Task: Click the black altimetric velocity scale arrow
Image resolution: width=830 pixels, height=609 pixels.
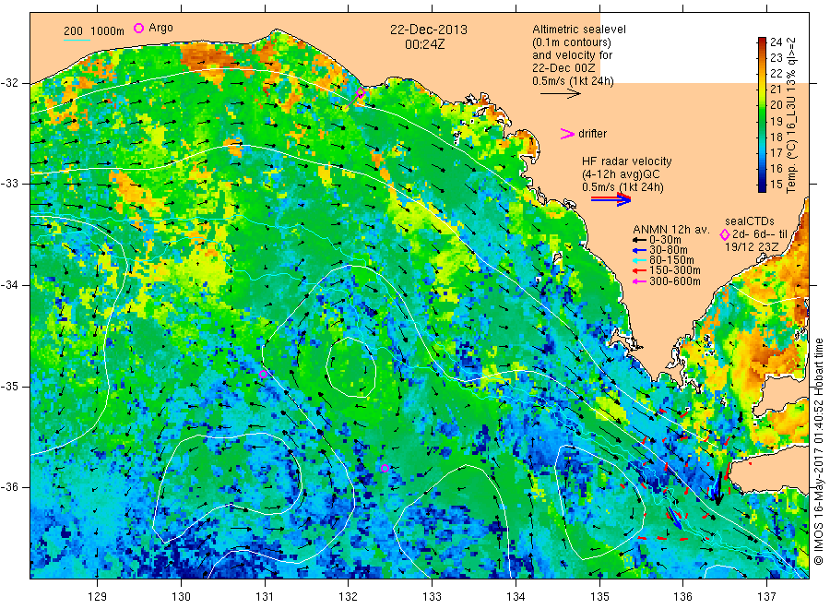Action: pyautogui.click(x=560, y=94)
